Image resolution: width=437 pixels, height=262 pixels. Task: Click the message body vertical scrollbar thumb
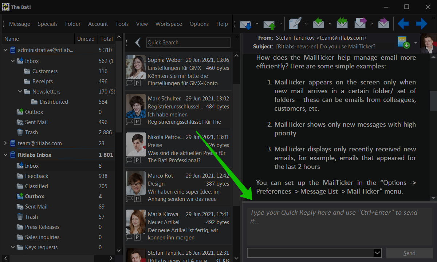pos(433,102)
